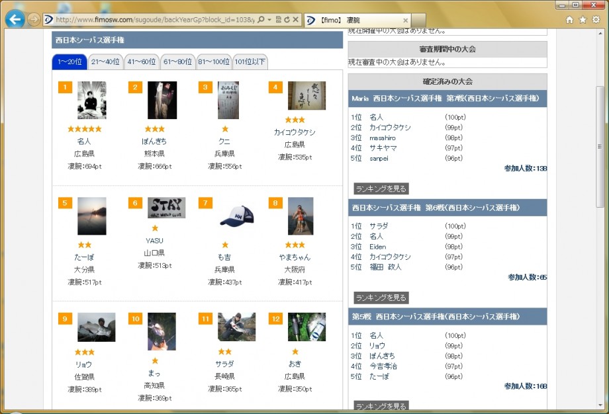Image resolution: width=609 pixels, height=414 pixels.
Task: Click ランキングを見る button for 第6戦
Action: pos(381,298)
